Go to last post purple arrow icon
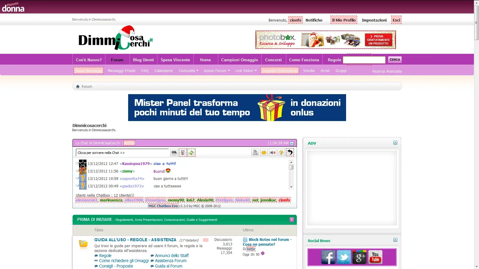This screenshot has height=269, width=479. click(263, 253)
